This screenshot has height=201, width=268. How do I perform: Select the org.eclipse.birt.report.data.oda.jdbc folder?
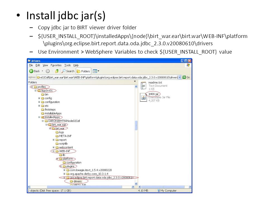100,178
